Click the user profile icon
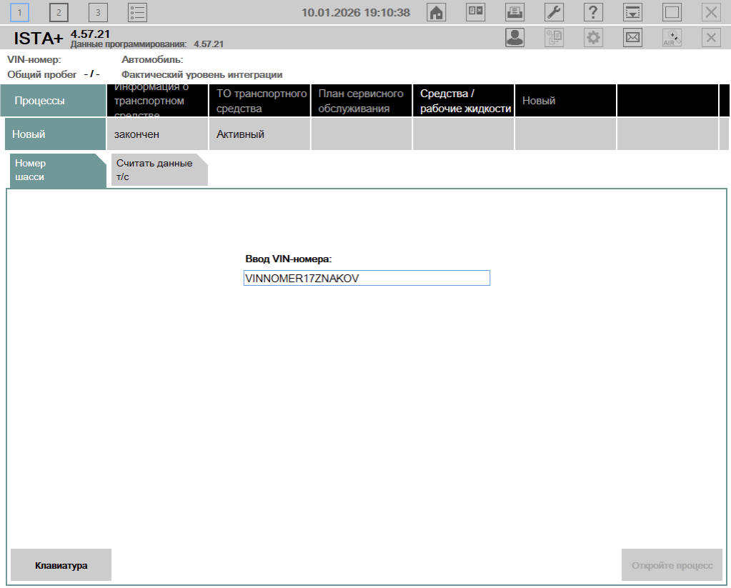 point(514,38)
